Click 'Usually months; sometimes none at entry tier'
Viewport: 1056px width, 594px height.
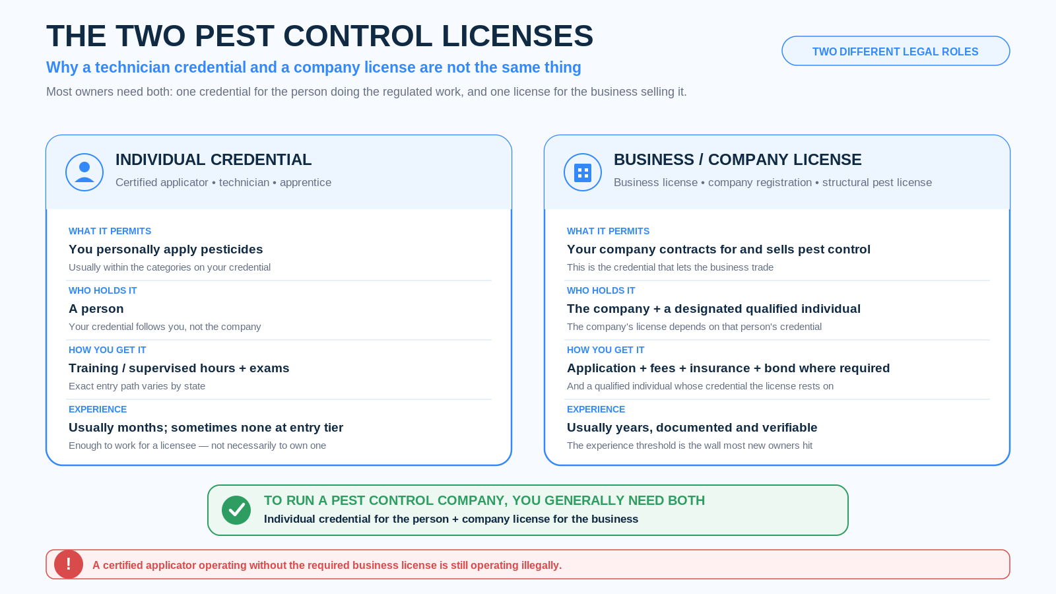pyautogui.click(x=206, y=428)
